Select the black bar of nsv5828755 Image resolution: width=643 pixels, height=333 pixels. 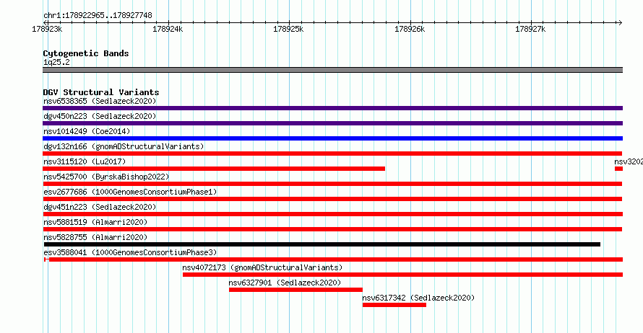coord(322,244)
